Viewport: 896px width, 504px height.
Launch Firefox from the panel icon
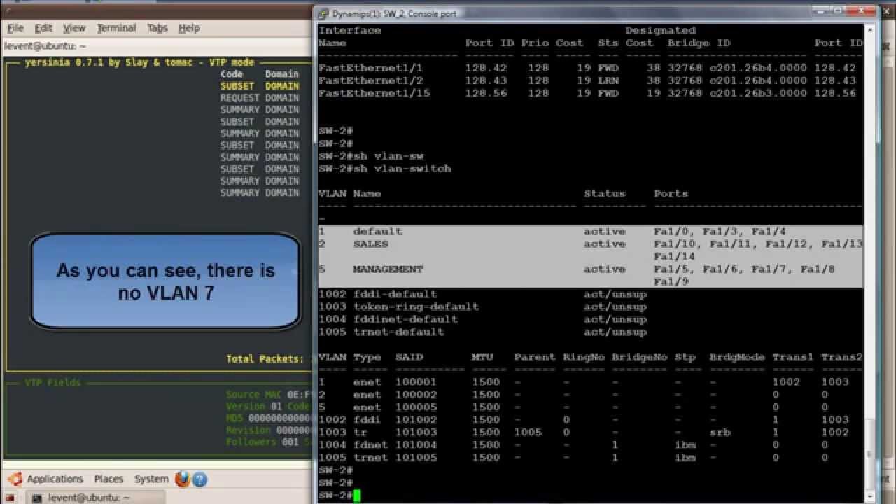(x=182, y=479)
